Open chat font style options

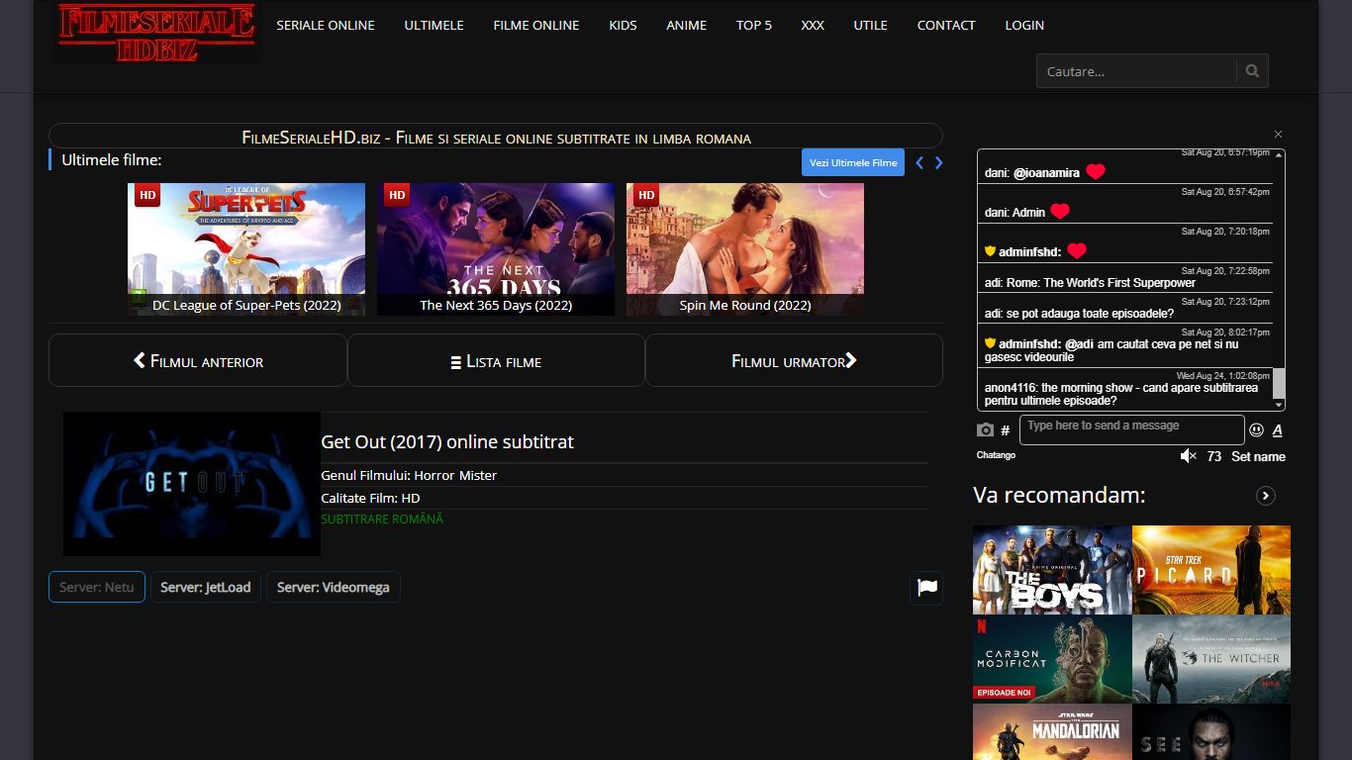pyautogui.click(x=1278, y=430)
